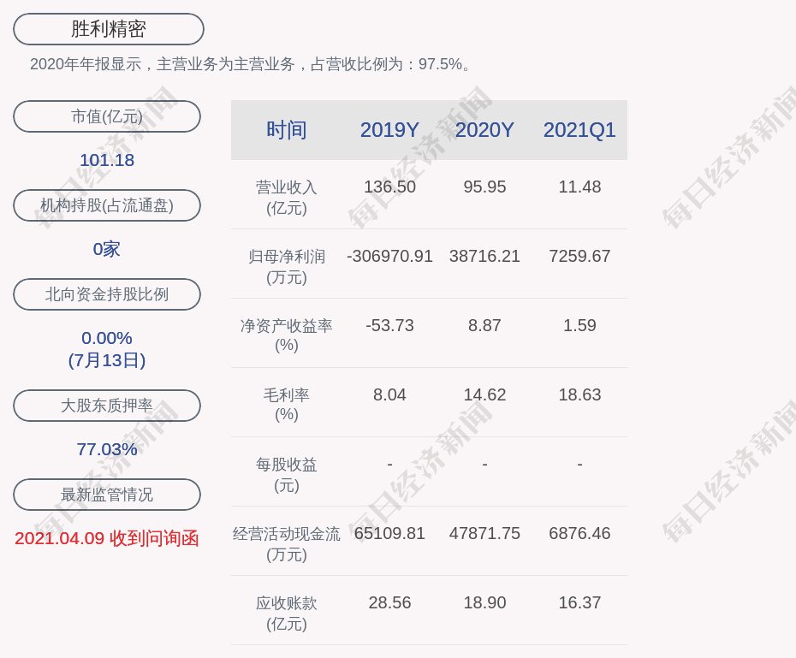The width and height of the screenshot is (796, 658).
Task: Click the 时间 table header
Action: pyautogui.click(x=287, y=130)
